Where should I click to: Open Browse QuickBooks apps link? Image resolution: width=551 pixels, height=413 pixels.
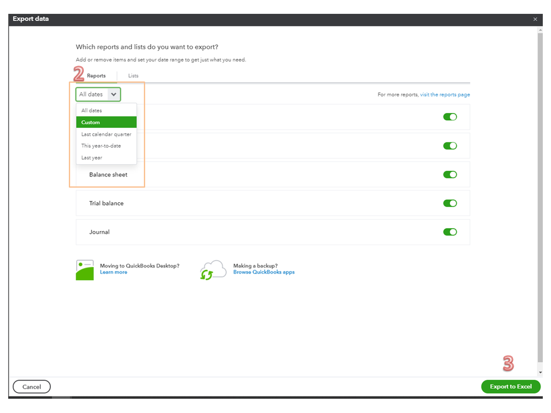[x=264, y=272]
